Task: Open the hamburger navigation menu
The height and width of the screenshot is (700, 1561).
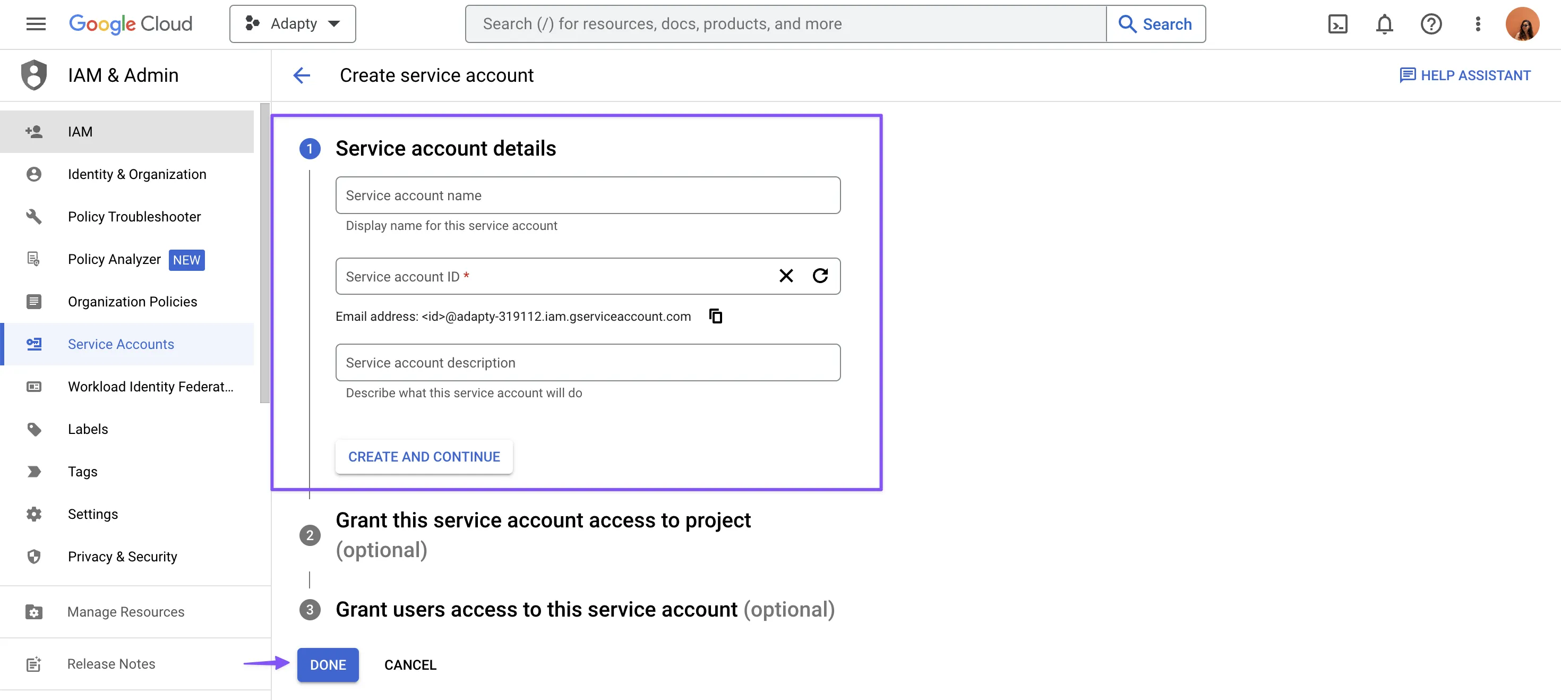Action: [36, 24]
